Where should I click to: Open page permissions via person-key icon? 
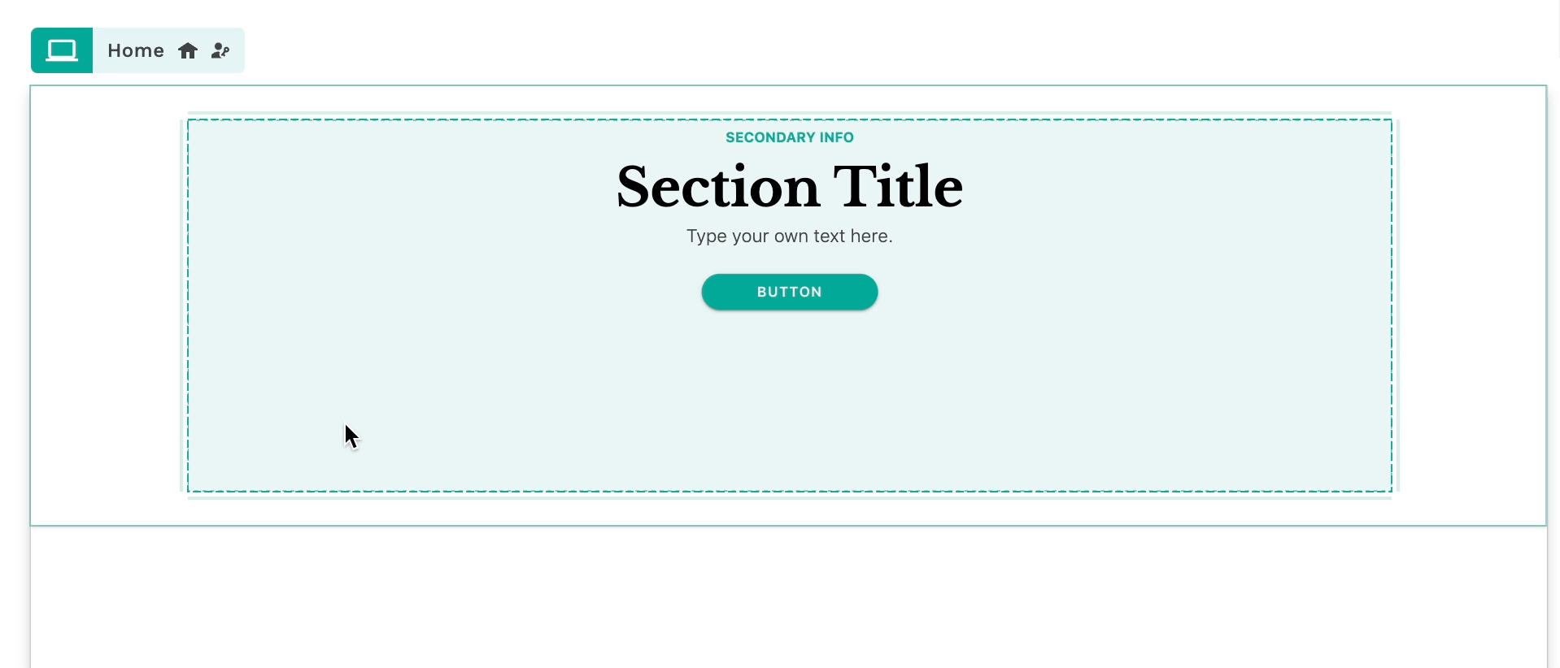pyautogui.click(x=220, y=51)
